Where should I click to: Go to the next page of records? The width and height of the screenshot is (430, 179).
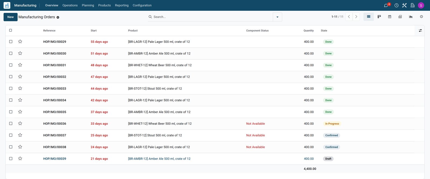pyautogui.click(x=356, y=17)
